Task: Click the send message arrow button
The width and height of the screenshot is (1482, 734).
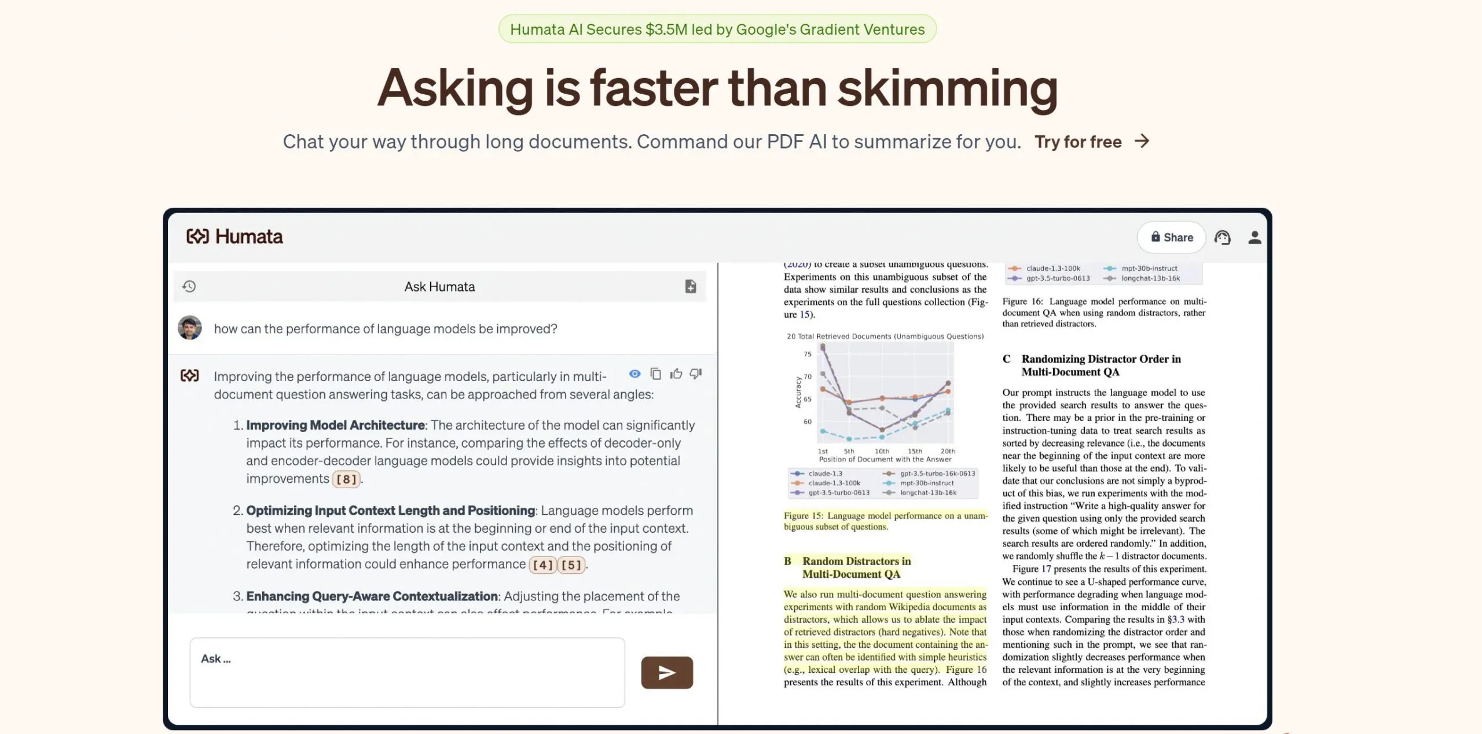Action: (x=666, y=672)
